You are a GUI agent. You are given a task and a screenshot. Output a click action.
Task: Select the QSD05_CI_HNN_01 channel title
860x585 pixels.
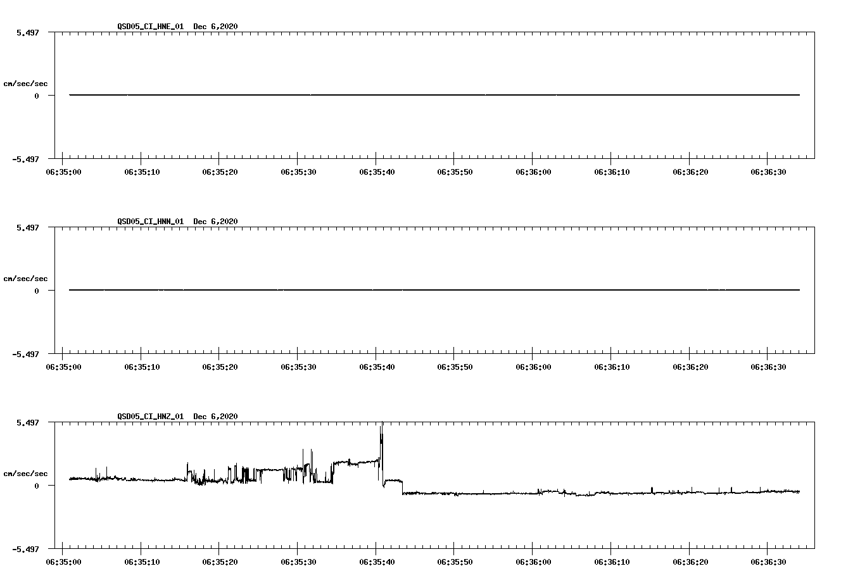149,222
